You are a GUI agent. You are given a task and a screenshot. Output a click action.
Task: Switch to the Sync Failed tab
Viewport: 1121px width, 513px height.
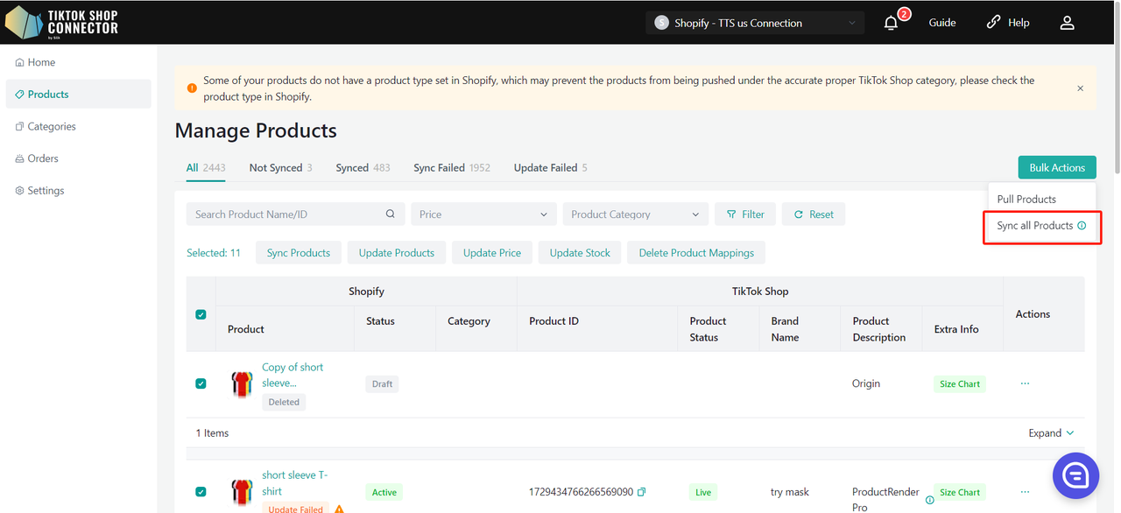click(x=451, y=168)
